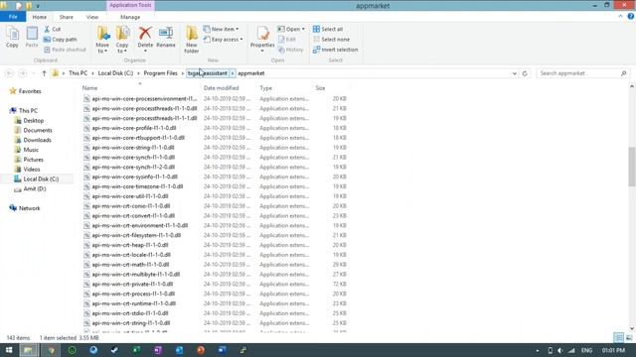Open the Move to menu
Viewport: 636px width, 357px height.
tap(102, 40)
